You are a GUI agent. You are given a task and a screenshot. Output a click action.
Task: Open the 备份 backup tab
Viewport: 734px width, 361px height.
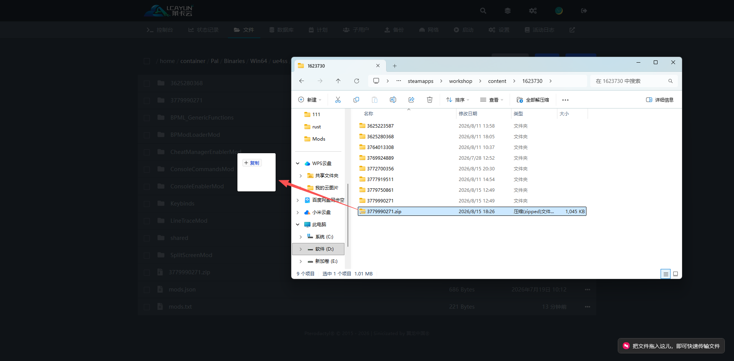pyautogui.click(x=394, y=30)
